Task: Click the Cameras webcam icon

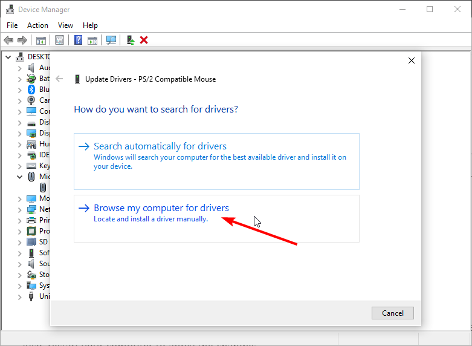Action: [31, 100]
